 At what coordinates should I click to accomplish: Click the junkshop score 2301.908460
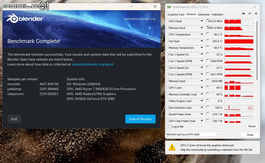49,89
